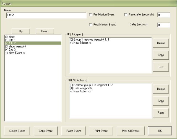This screenshot has height=139, width=177.
Task: Check the Post-Mission Event option
Action: pos(91,25)
